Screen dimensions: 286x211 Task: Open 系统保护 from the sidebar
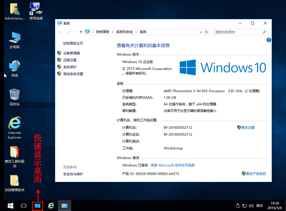[70, 67]
